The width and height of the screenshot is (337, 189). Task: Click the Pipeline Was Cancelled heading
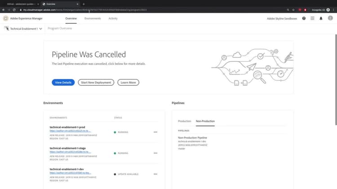coord(89,55)
